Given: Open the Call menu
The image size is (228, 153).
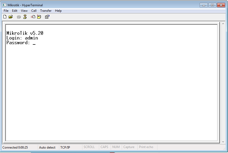Looking at the screenshot, I should pyautogui.click(x=34, y=11).
